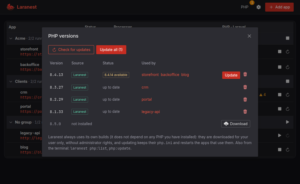Stop the blog app
Image resolution: width=300 pixels, height=184 pixels.
click(279, 150)
